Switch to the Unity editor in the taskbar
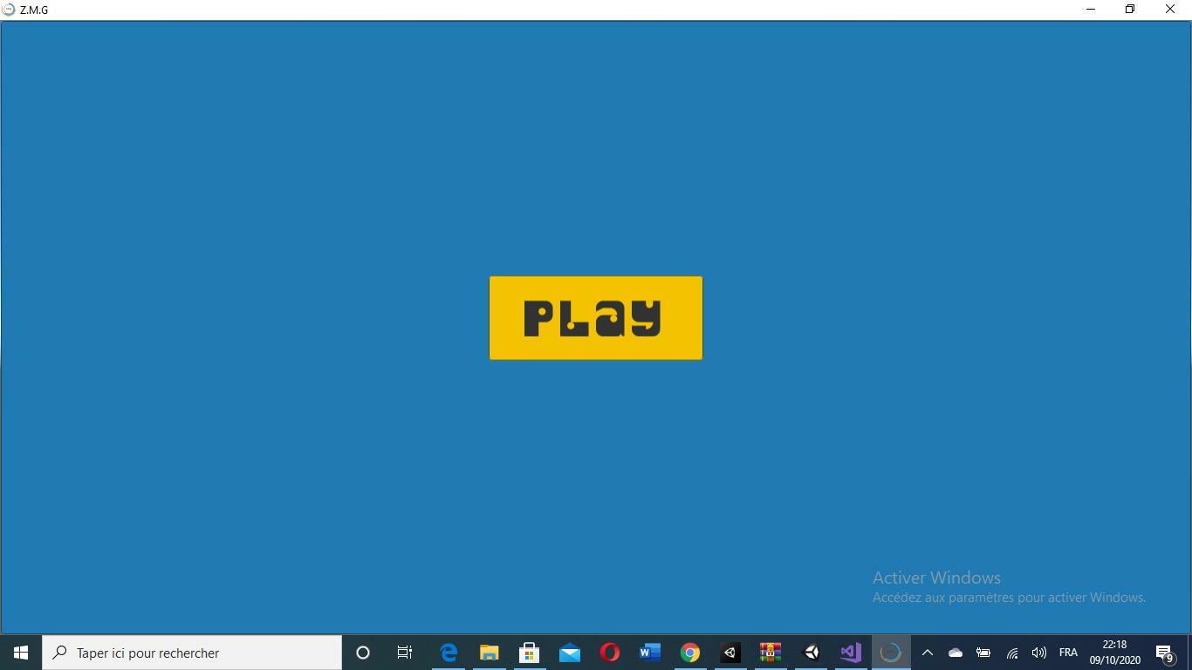 coord(810,653)
